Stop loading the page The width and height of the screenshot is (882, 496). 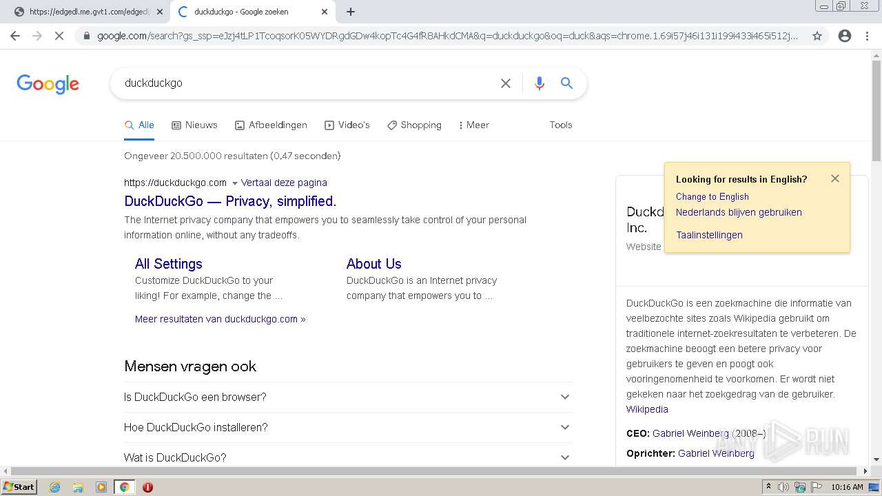click(59, 36)
